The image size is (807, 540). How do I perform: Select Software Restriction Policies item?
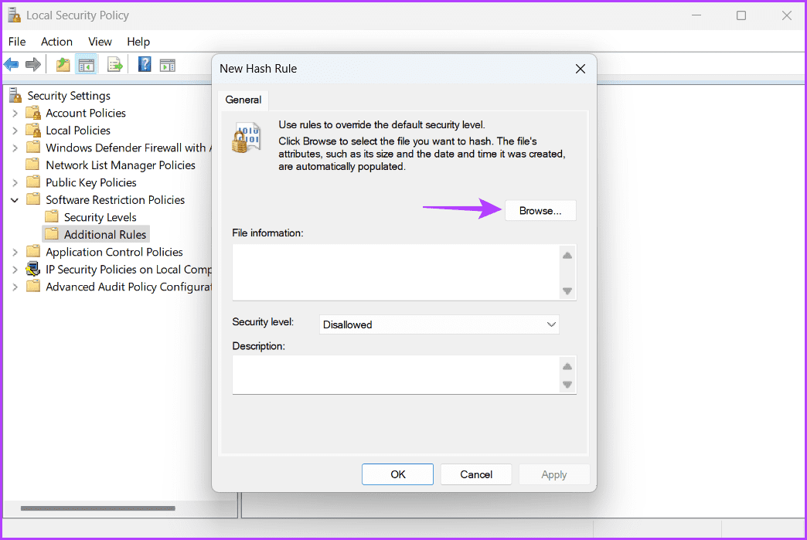pyautogui.click(x=114, y=199)
